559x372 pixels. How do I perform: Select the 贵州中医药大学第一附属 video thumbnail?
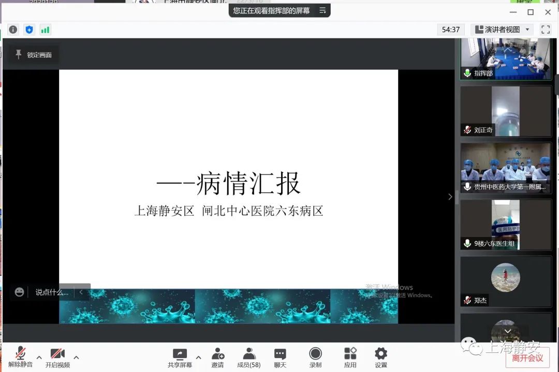pos(506,168)
